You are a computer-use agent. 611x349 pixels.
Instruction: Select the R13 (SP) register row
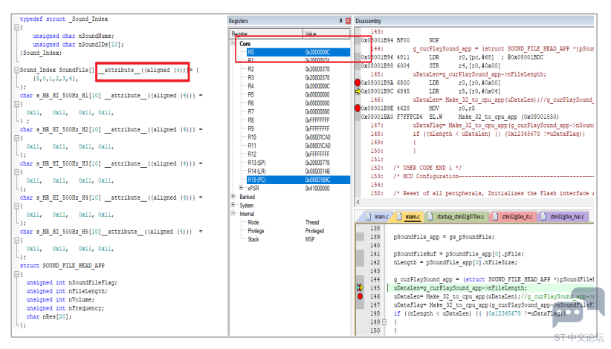(298, 163)
